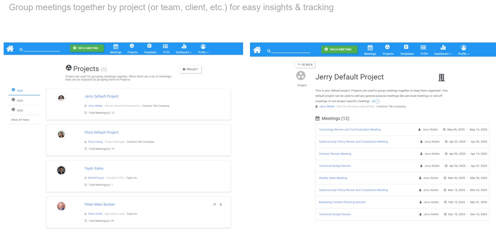Click the add PROJECT button

point(190,69)
